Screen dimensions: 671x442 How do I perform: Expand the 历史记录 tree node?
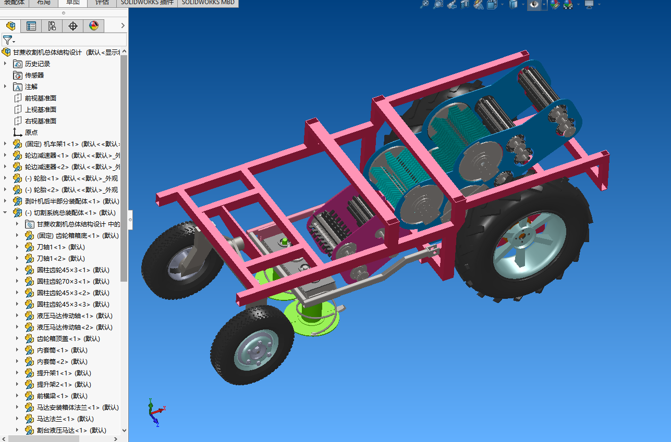[5, 64]
